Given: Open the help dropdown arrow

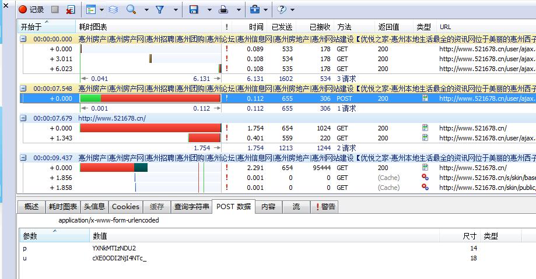Looking at the screenshot, I should [x=292, y=10].
